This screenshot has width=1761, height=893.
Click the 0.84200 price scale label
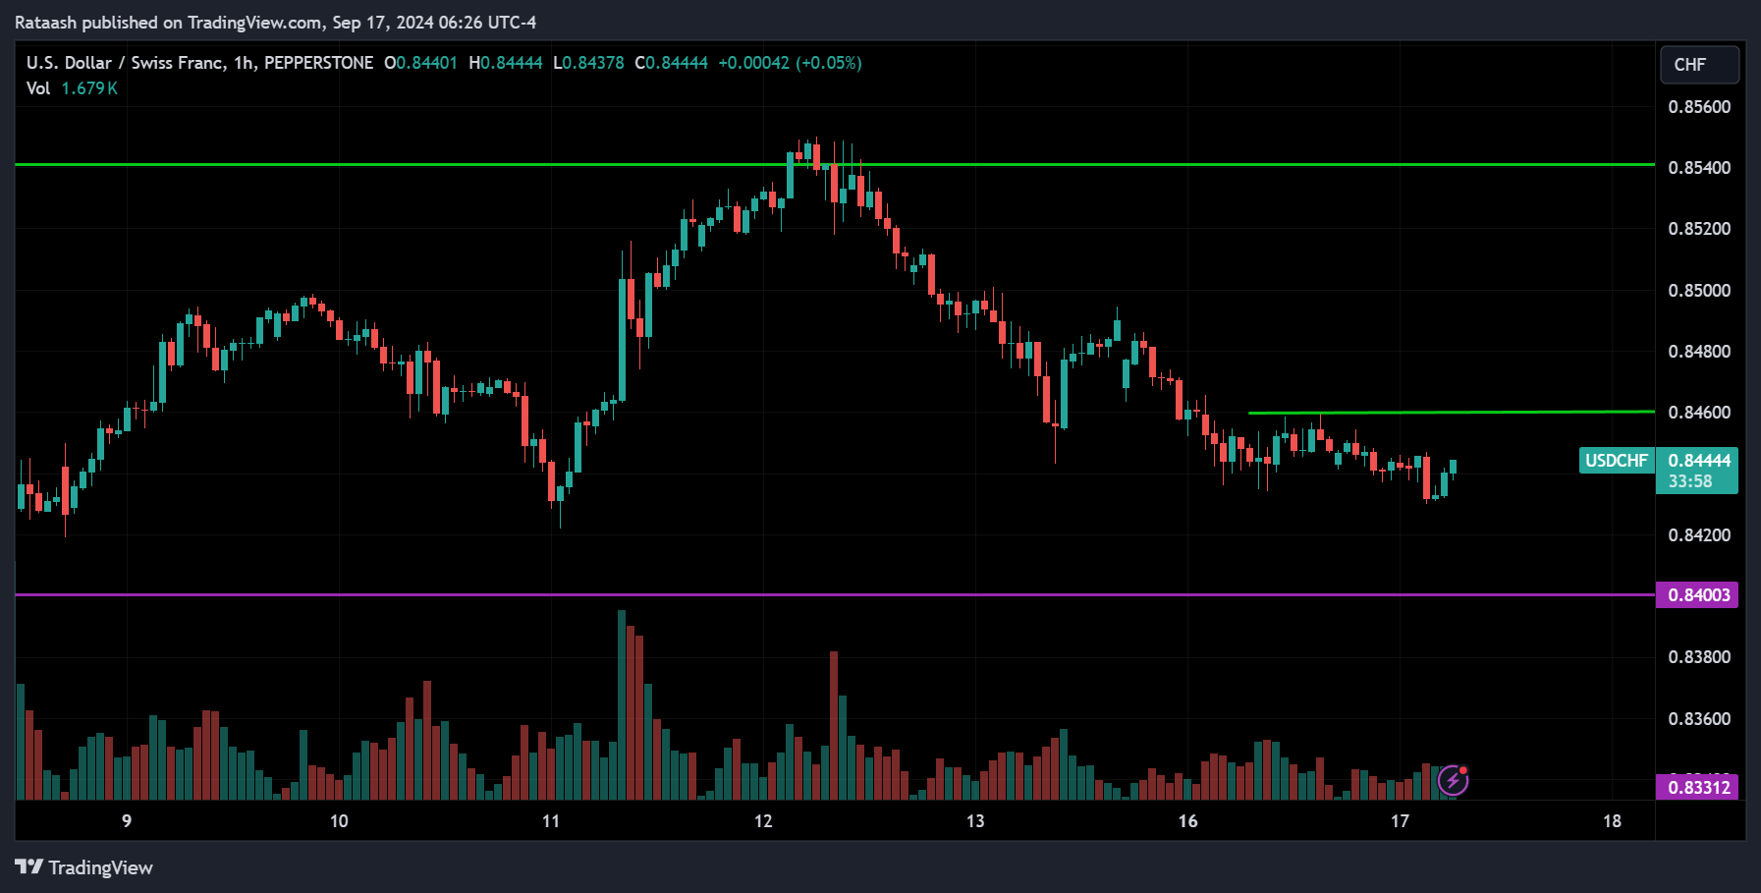tap(1699, 535)
